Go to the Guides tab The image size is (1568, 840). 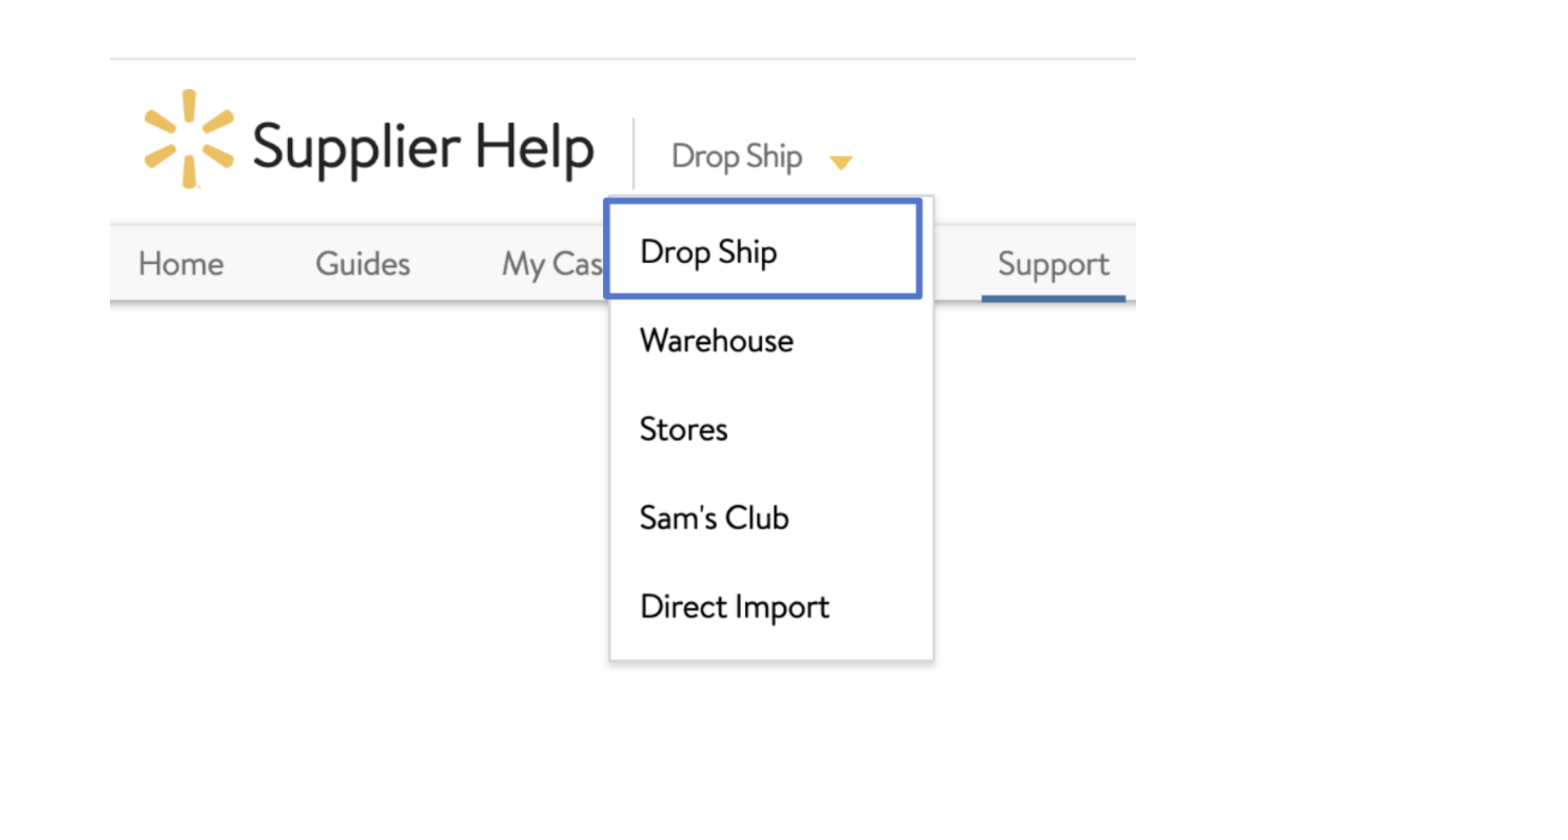point(362,264)
